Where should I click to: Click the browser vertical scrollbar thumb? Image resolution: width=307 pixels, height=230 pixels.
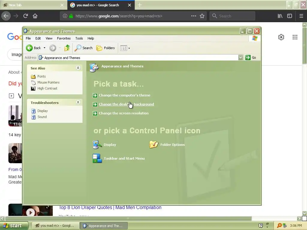pyautogui.click(x=304, y=46)
